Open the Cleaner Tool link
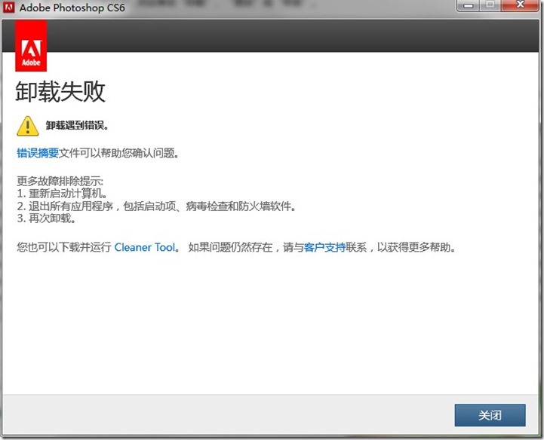Viewport: 544px width, 440px height. click(x=145, y=247)
